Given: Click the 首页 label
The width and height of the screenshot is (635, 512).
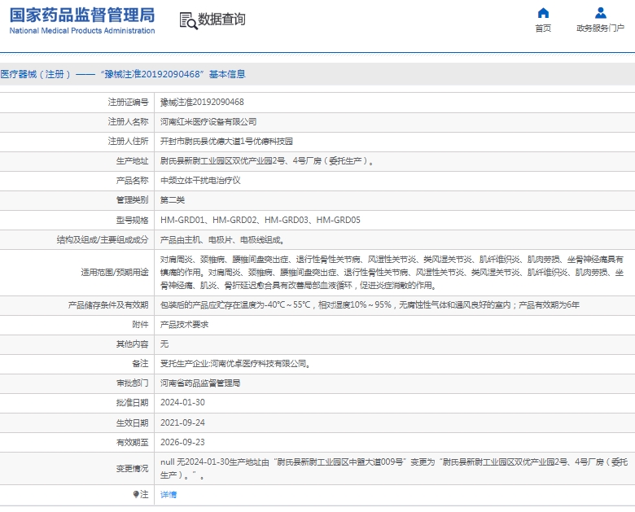Looking at the screenshot, I should [543, 28].
